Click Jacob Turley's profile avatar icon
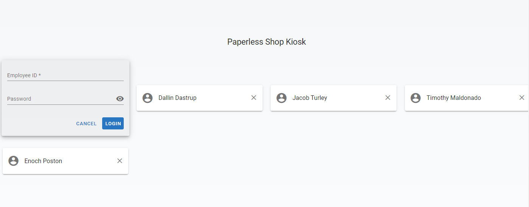529x207 pixels. click(x=282, y=98)
